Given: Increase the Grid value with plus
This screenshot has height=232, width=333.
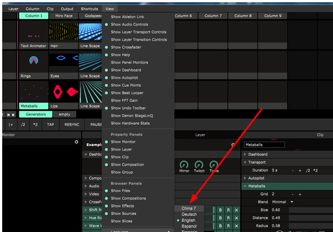Looking at the screenshot, I should 300,194.
